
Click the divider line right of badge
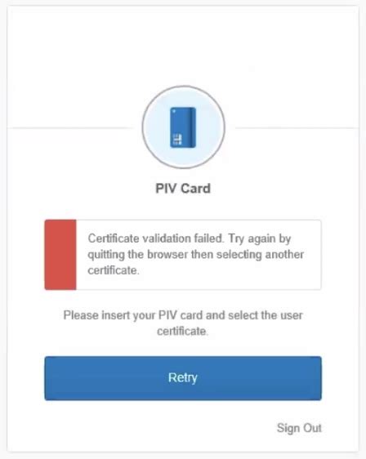pos(297,128)
